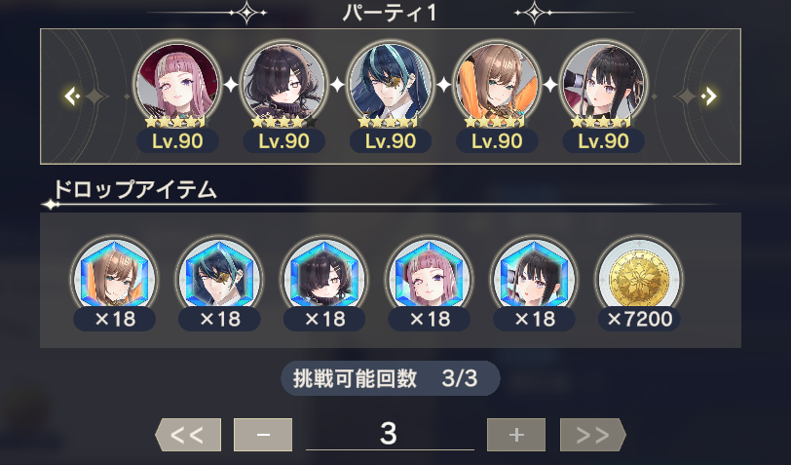Open black ponytail character crystal drop item
Viewport: 791px width, 465px height.
pyautogui.click(x=534, y=279)
